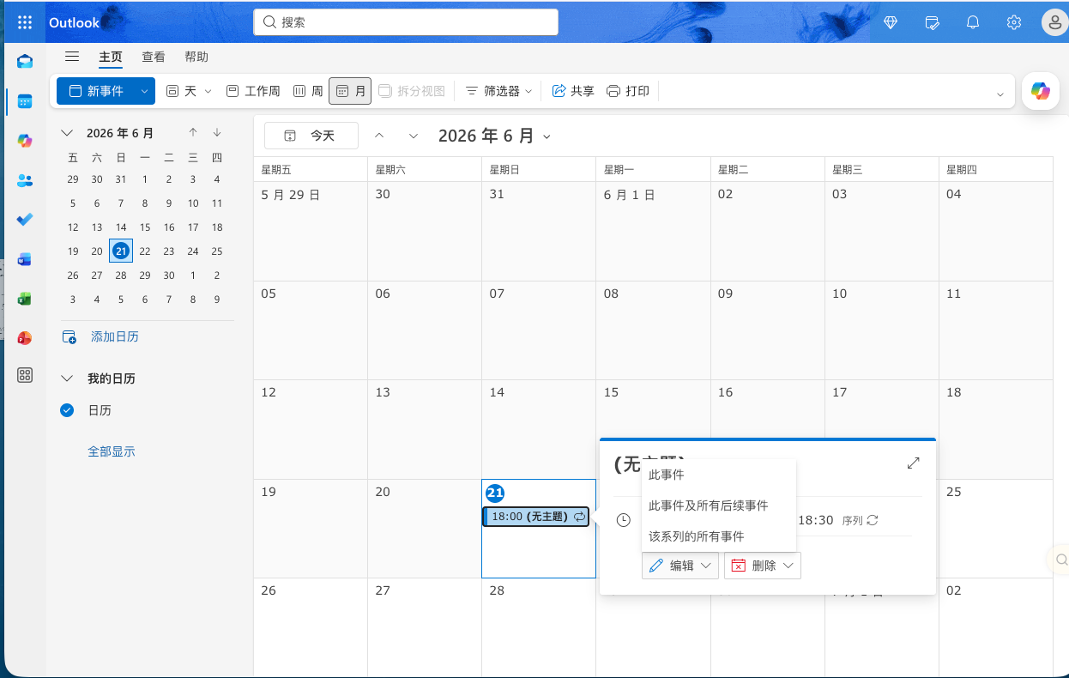Click the 6 月 1 日 cell in month grid
The image size is (1069, 678).
[x=654, y=232]
